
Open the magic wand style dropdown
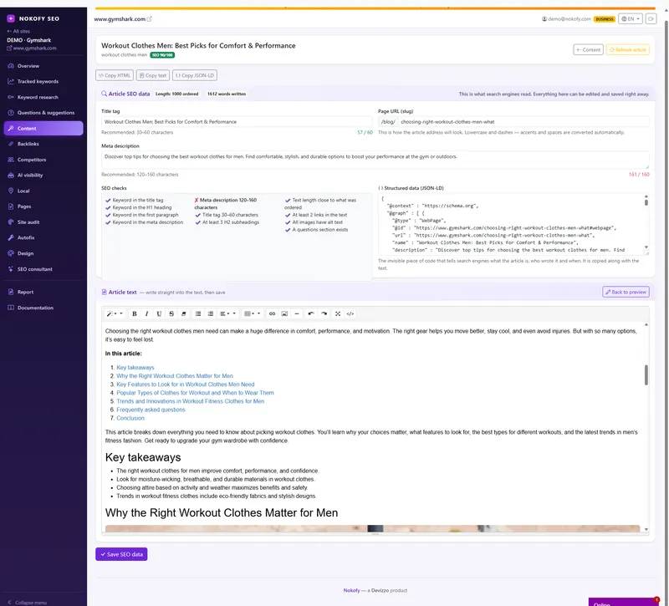(x=115, y=314)
